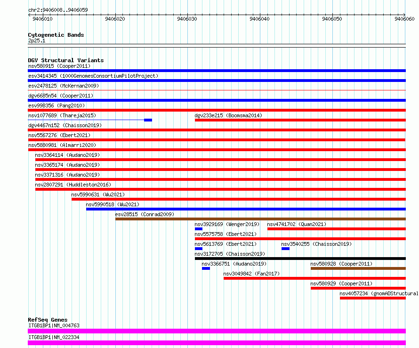Open variant nsv3371316 (Audano2019)
The image size is (419, 348).
coord(67,175)
